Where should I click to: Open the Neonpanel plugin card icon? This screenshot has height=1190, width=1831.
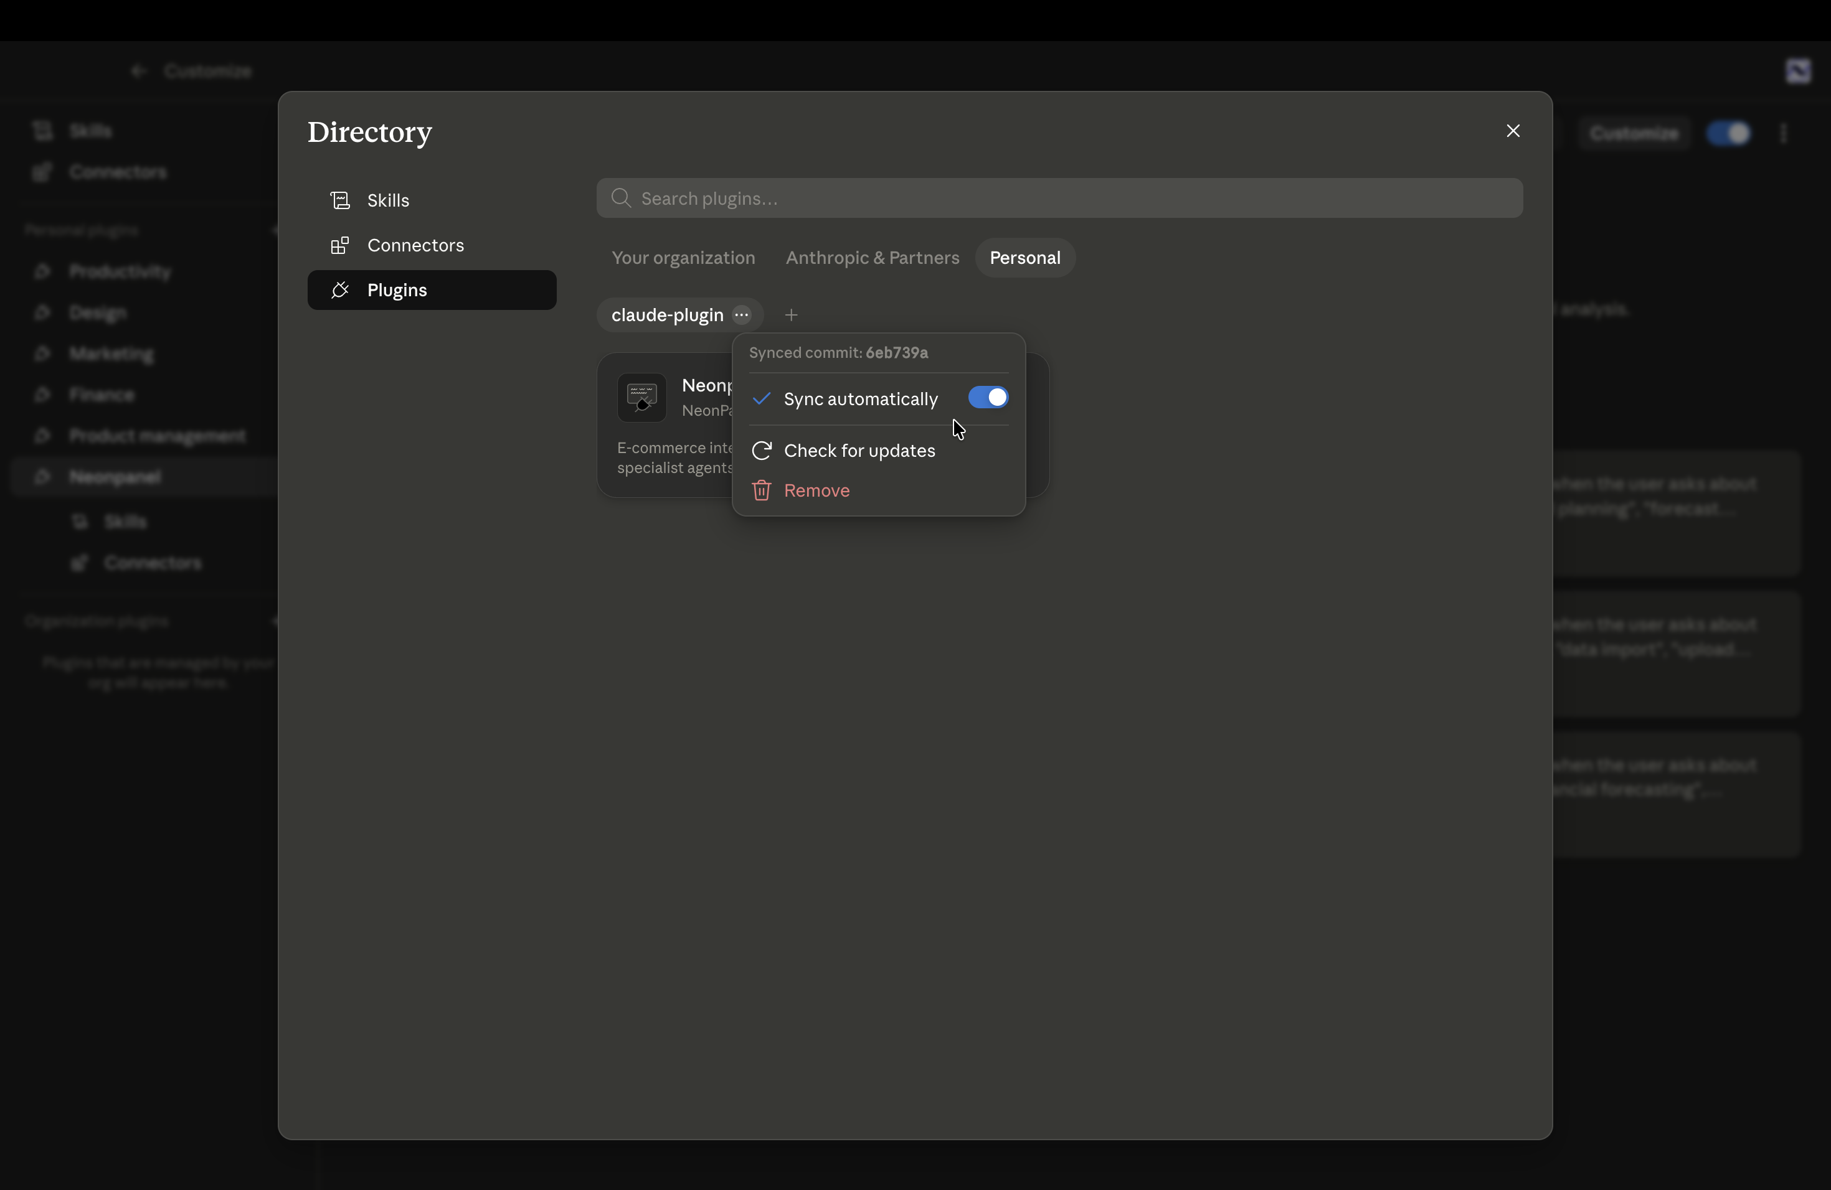tap(641, 398)
